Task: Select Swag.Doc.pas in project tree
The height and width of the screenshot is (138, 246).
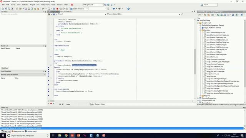Action: (x=211, y=76)
